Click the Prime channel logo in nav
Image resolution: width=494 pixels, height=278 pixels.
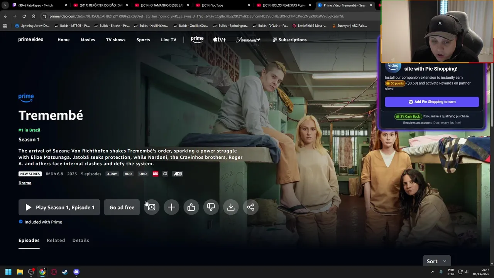[x=197, y=39]
